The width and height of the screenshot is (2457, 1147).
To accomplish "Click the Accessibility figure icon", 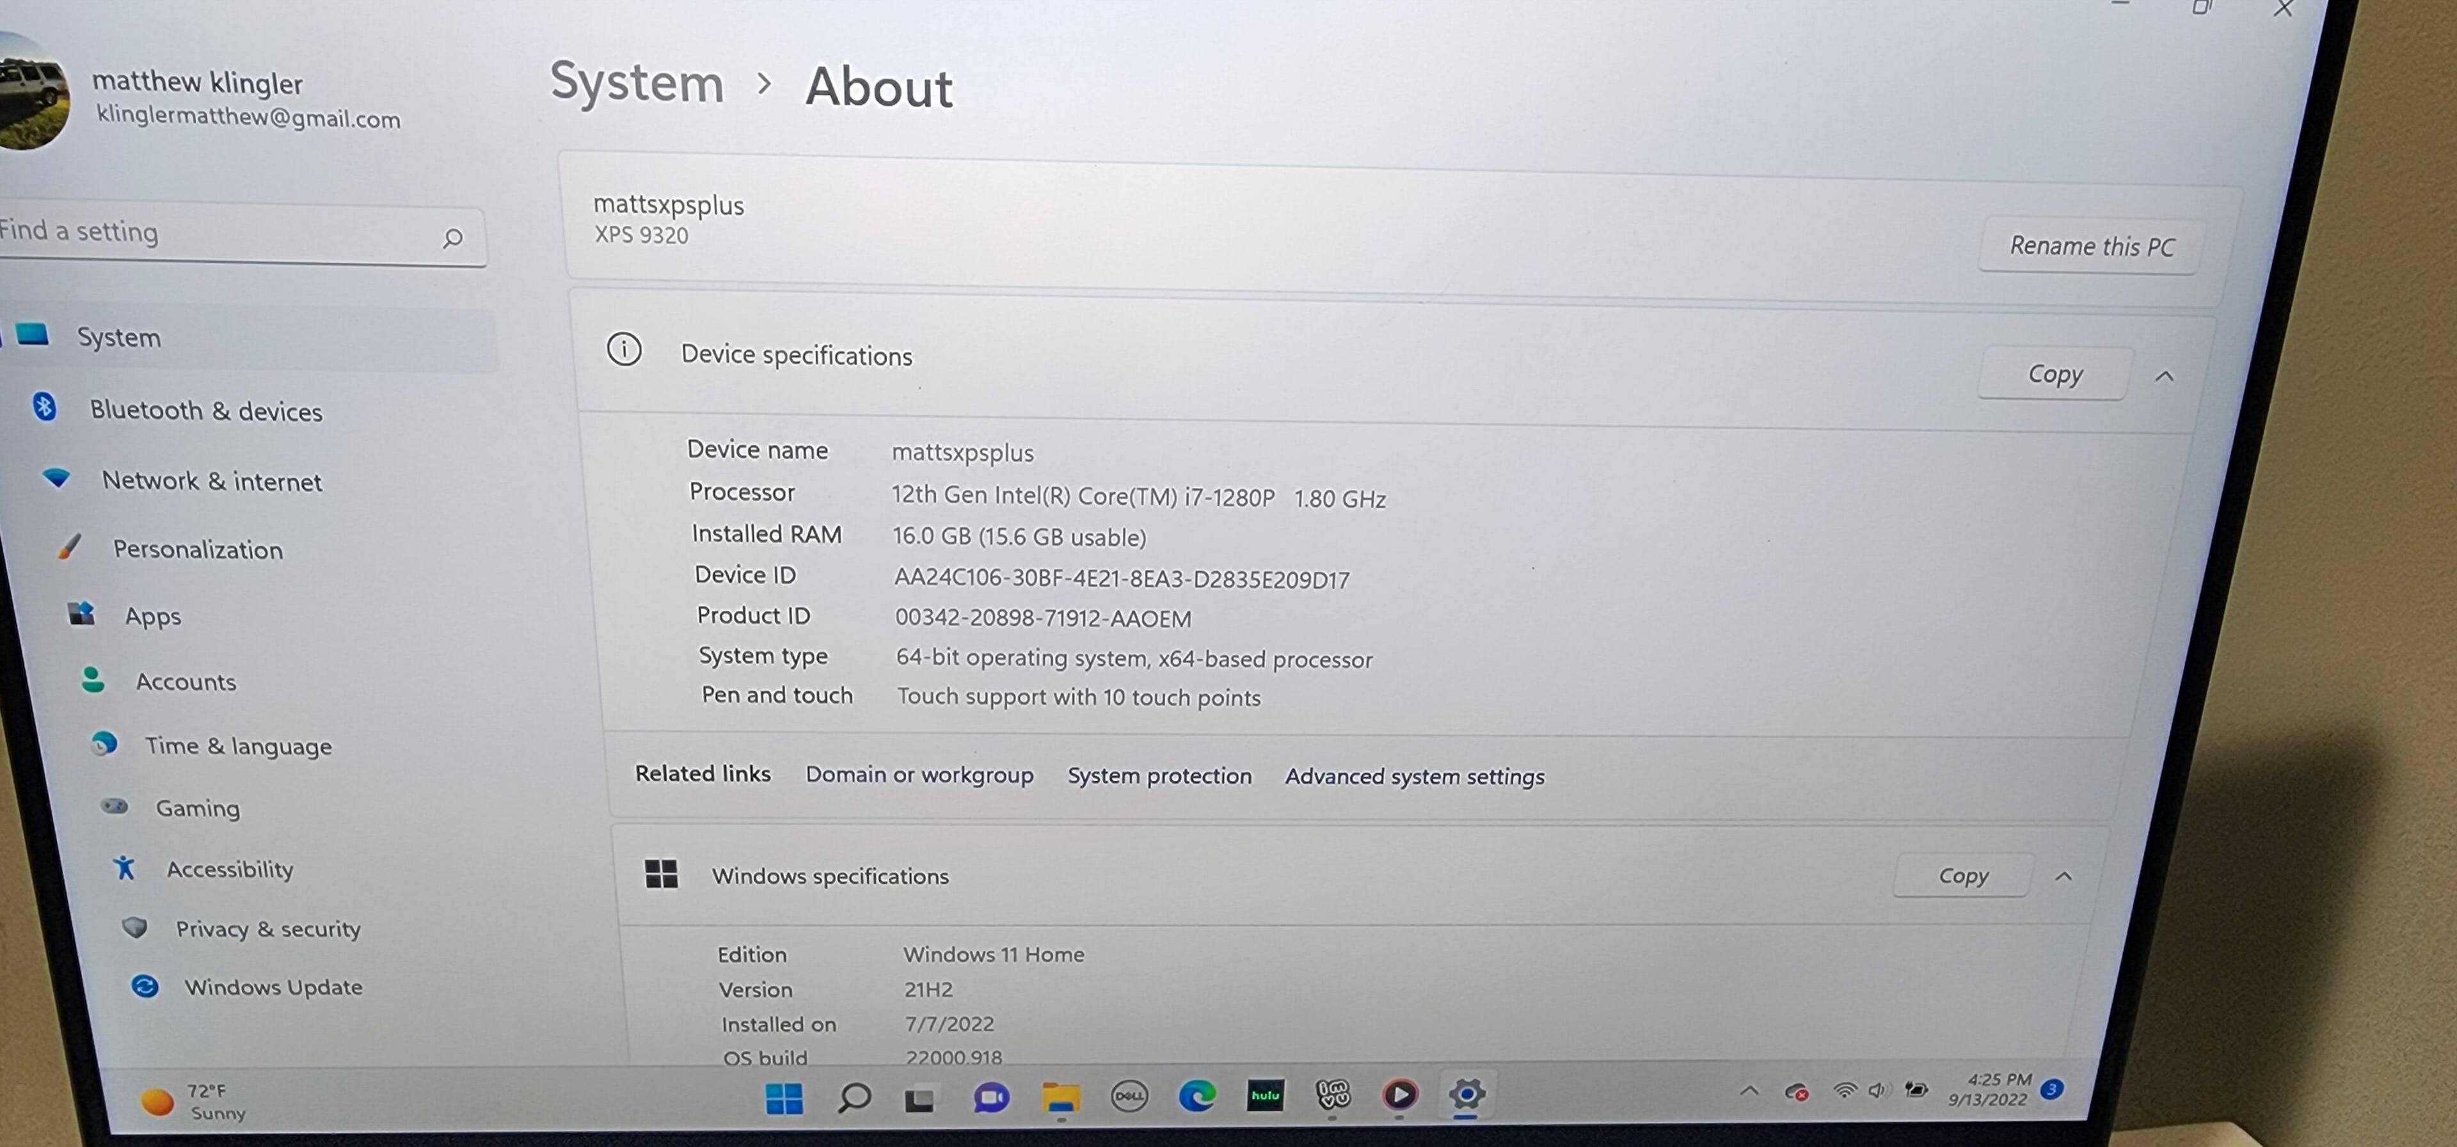I will point(124,867).
